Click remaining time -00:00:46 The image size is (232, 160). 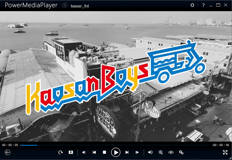pyautogui.click(x=221, y=145)
